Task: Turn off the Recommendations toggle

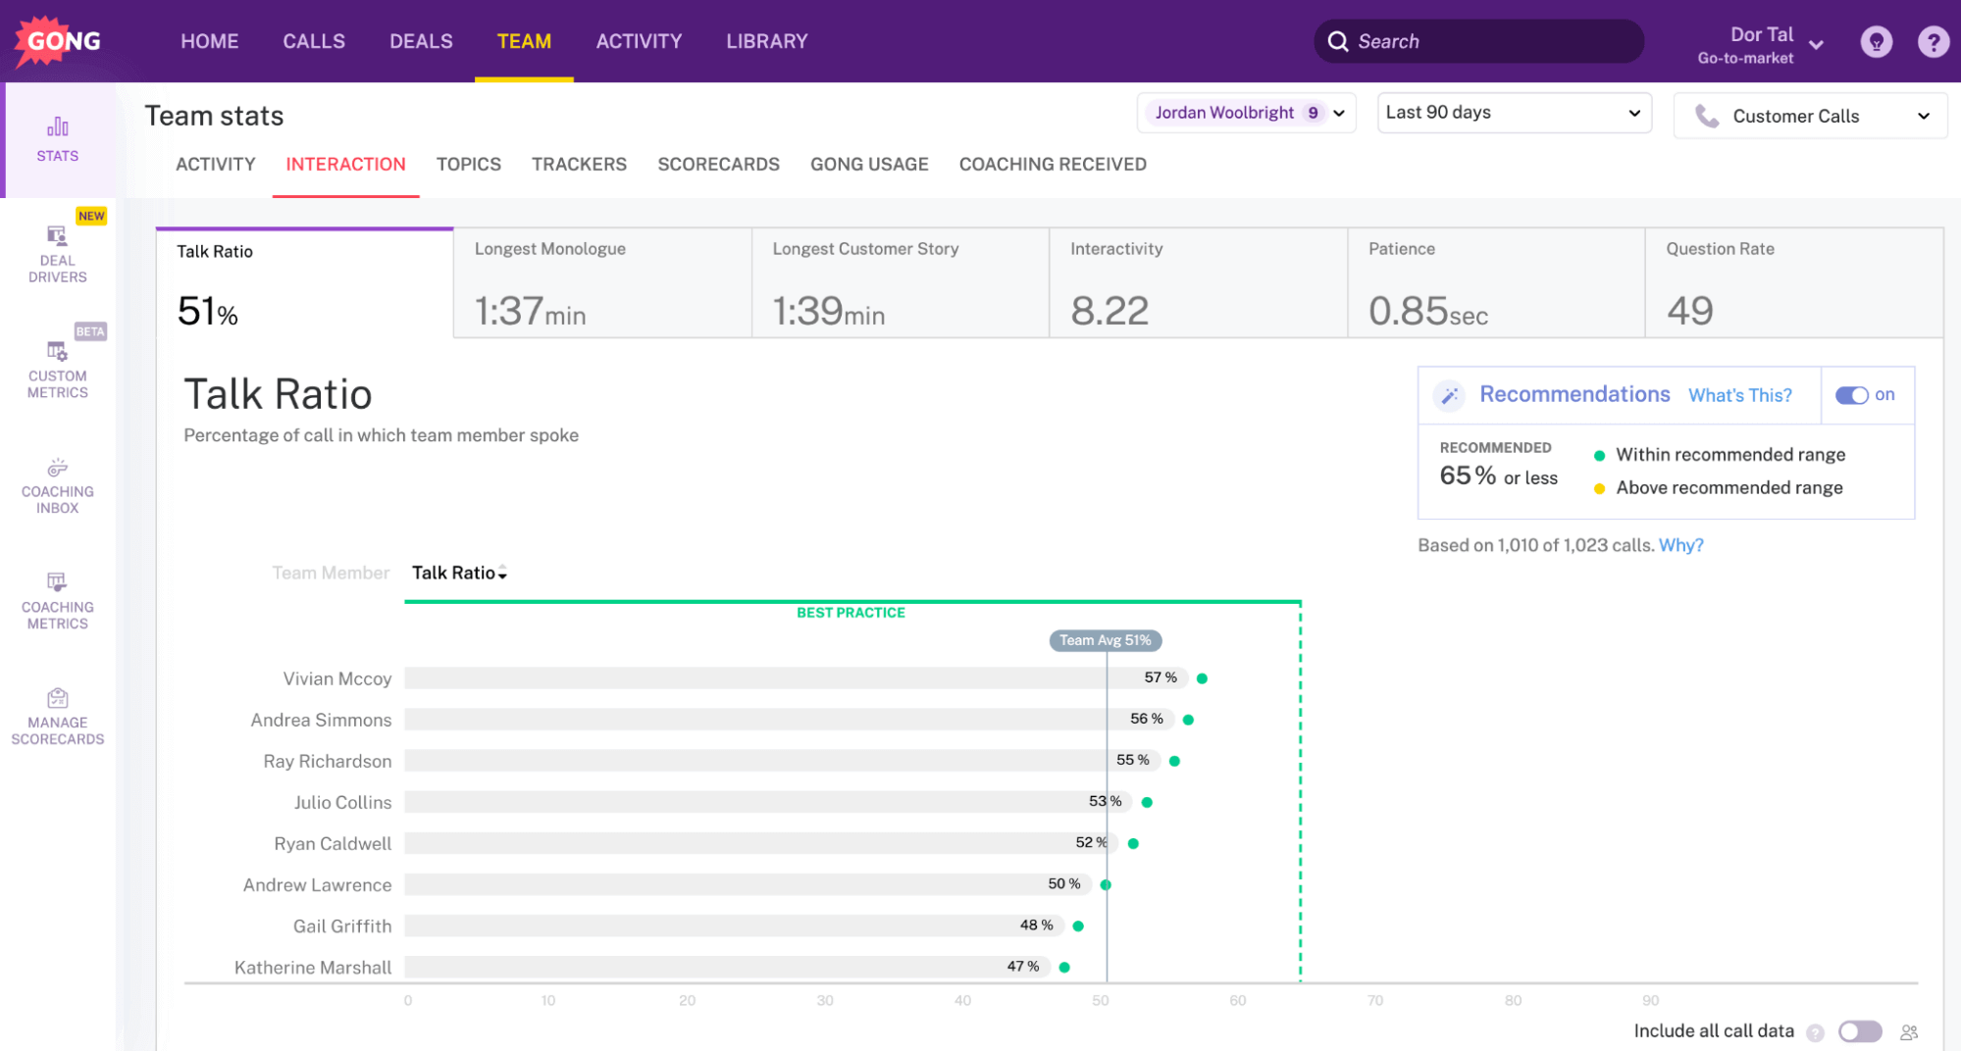Action: tap(1851, 395)
